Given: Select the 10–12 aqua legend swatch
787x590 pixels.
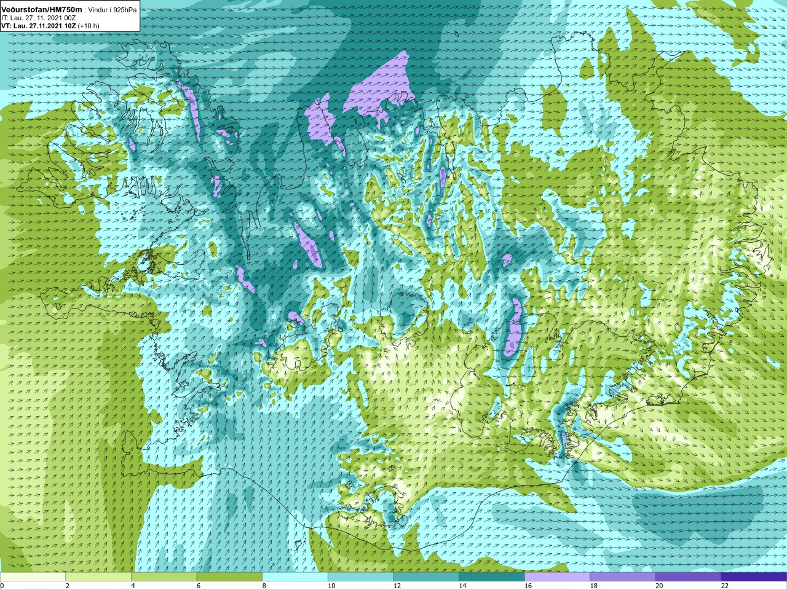Looking at the screenshot, I should [x=360, y=576].
